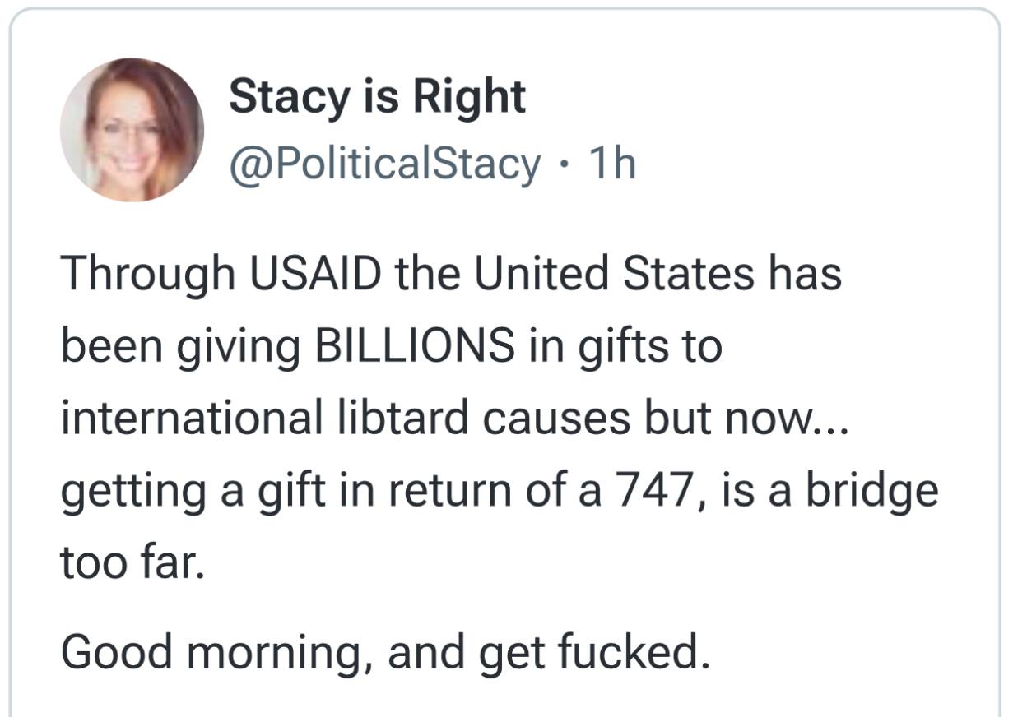The height and width of the screenshot is (717, 1013).
Task: Open Stacy is Right's profile picture
Action: (x=132, y=130)
